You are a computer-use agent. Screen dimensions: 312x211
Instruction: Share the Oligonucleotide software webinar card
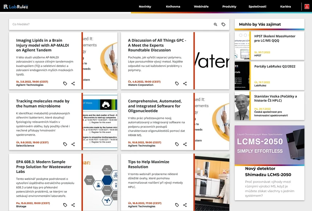tap(185, 144)
